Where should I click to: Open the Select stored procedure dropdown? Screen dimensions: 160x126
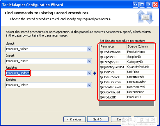tap(89, 49)
